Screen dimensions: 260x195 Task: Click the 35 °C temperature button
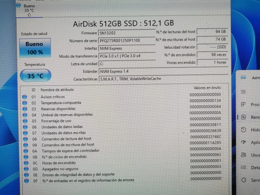pyautogui.click(x=35, y=76)
